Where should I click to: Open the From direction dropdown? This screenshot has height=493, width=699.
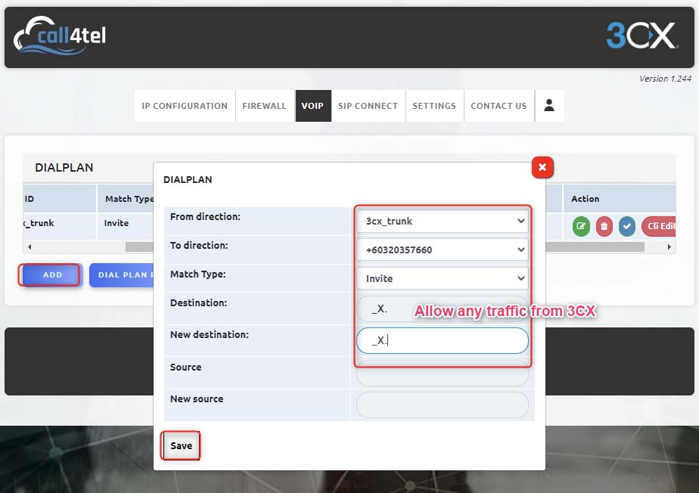pyautogui.click(x=443, y=221)
